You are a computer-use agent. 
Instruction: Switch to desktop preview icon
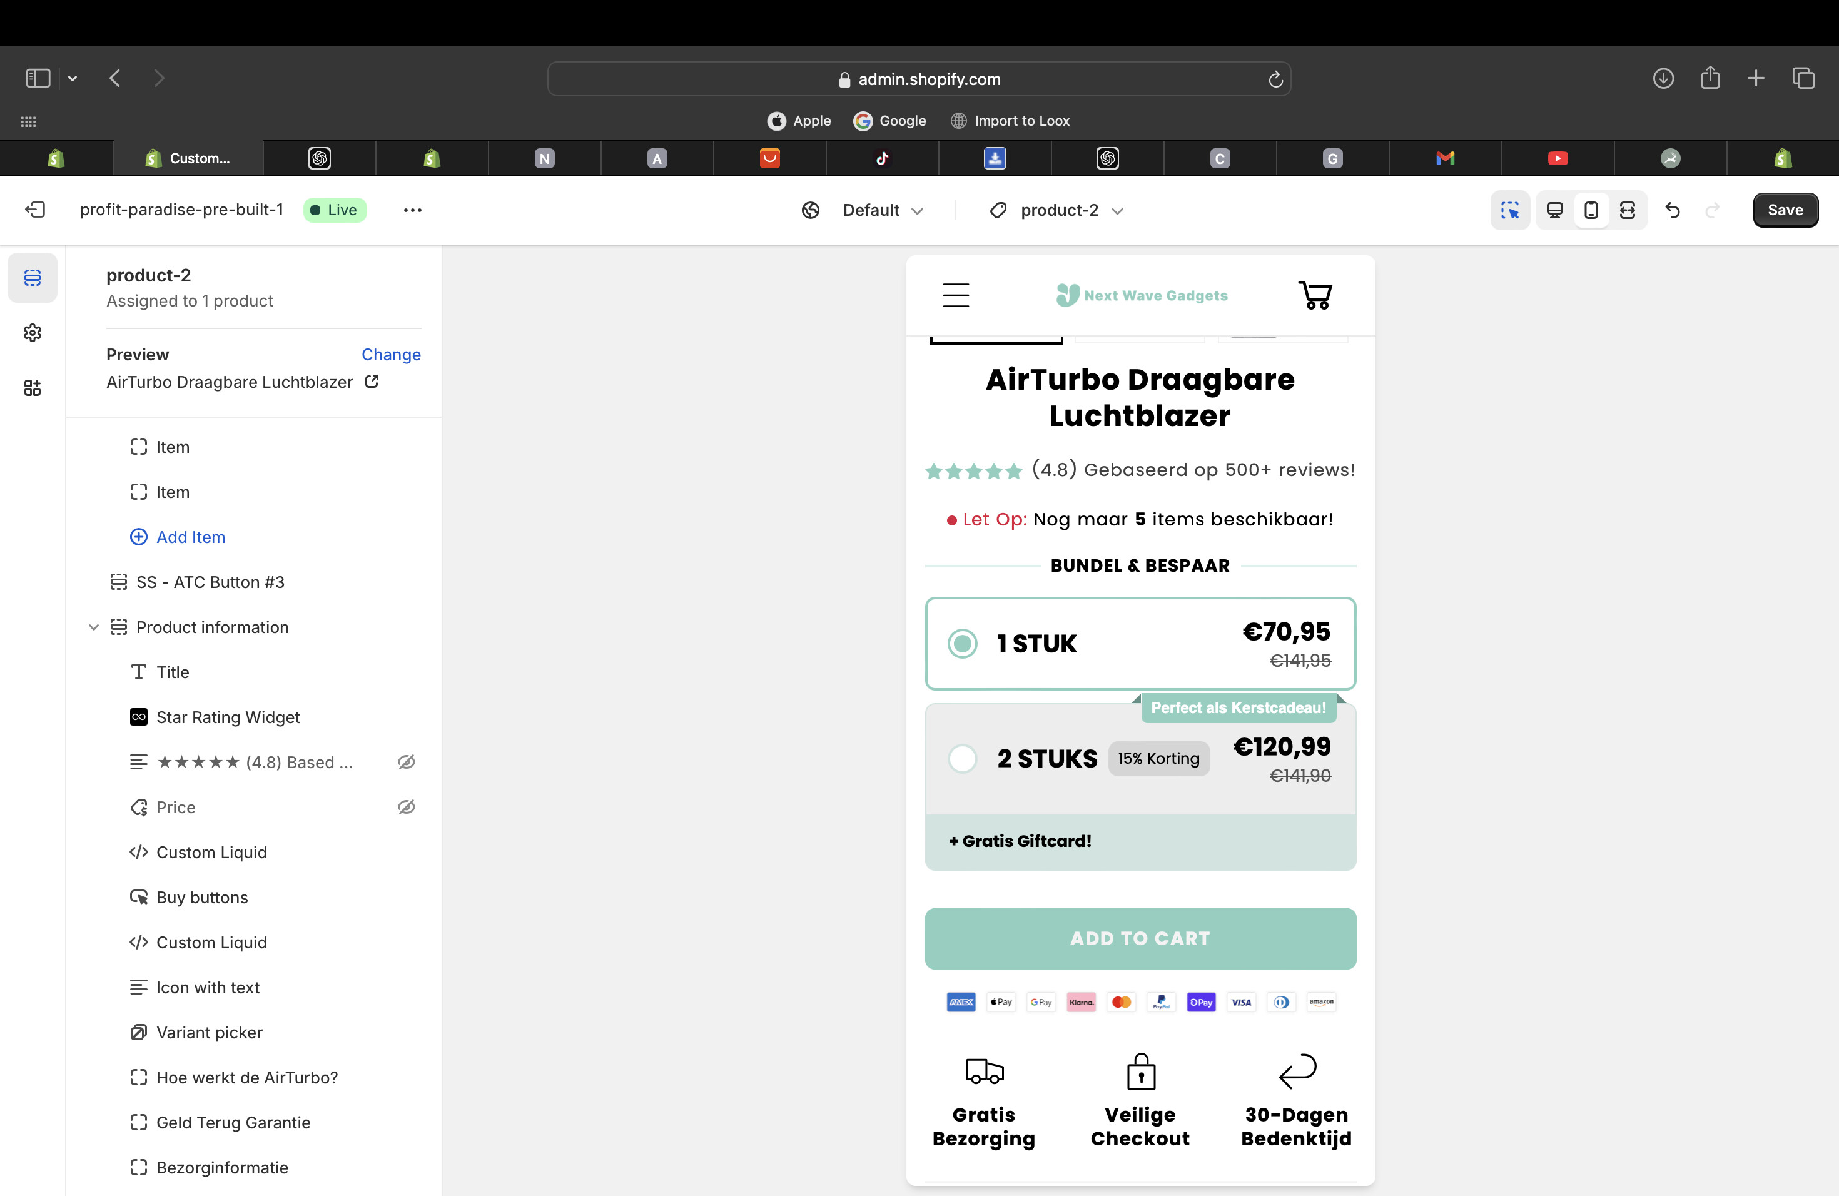point(1554,210)
